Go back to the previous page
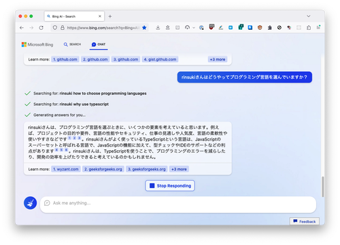340x245 pixels. pyautogui.click(x=22, y=28)
